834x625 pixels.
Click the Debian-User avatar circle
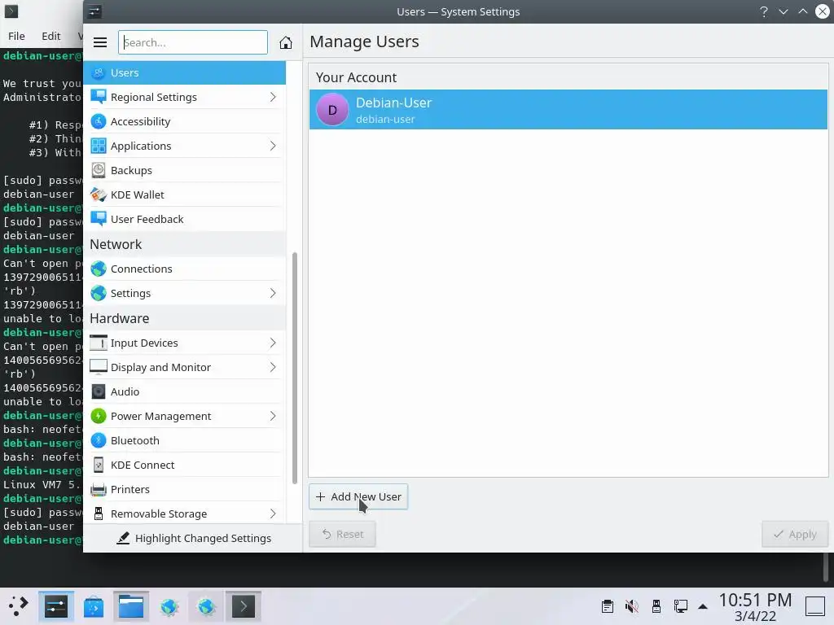332,110
